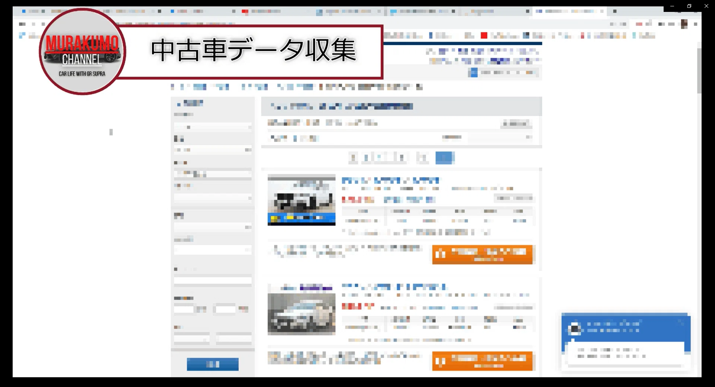Image resolution: width=715 pixels, height=387 pixels.
Task: Click the page's vertical scrollbar thumb
Action: 699,71
